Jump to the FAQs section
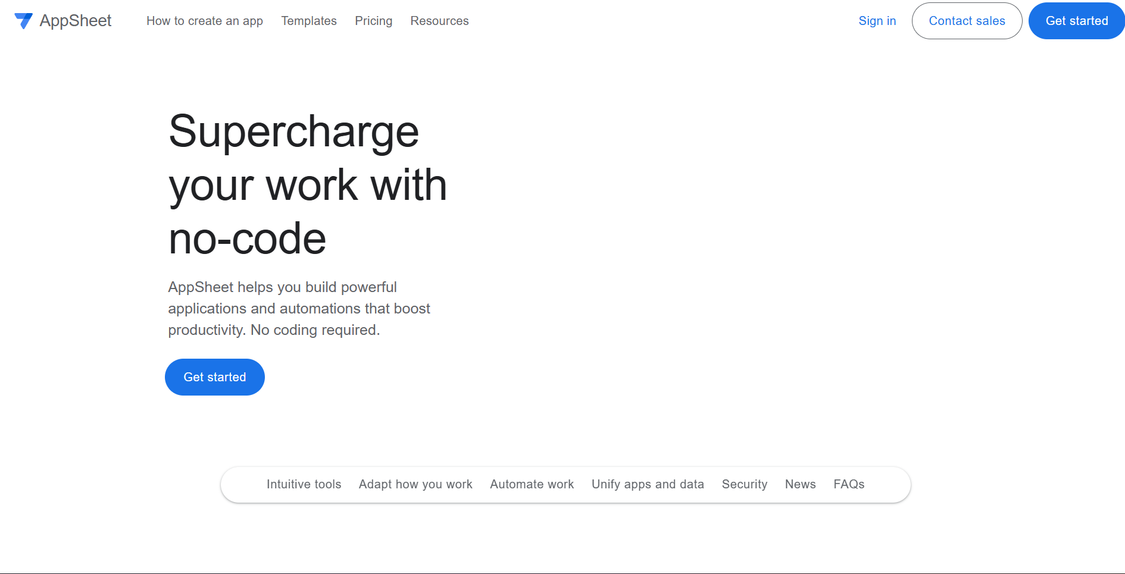This screenshot has width=1125, height=574. tap(849, 484)
